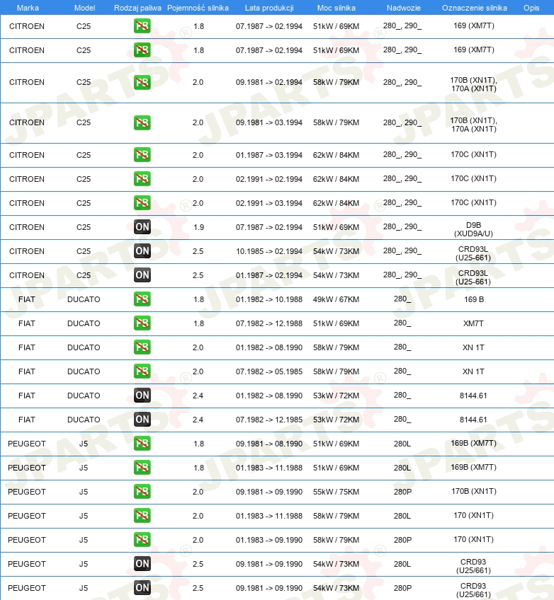
Task: Click 2.4 capacity in the 07.1982 -> 12.1985 row
Action: tap(198, 420)
